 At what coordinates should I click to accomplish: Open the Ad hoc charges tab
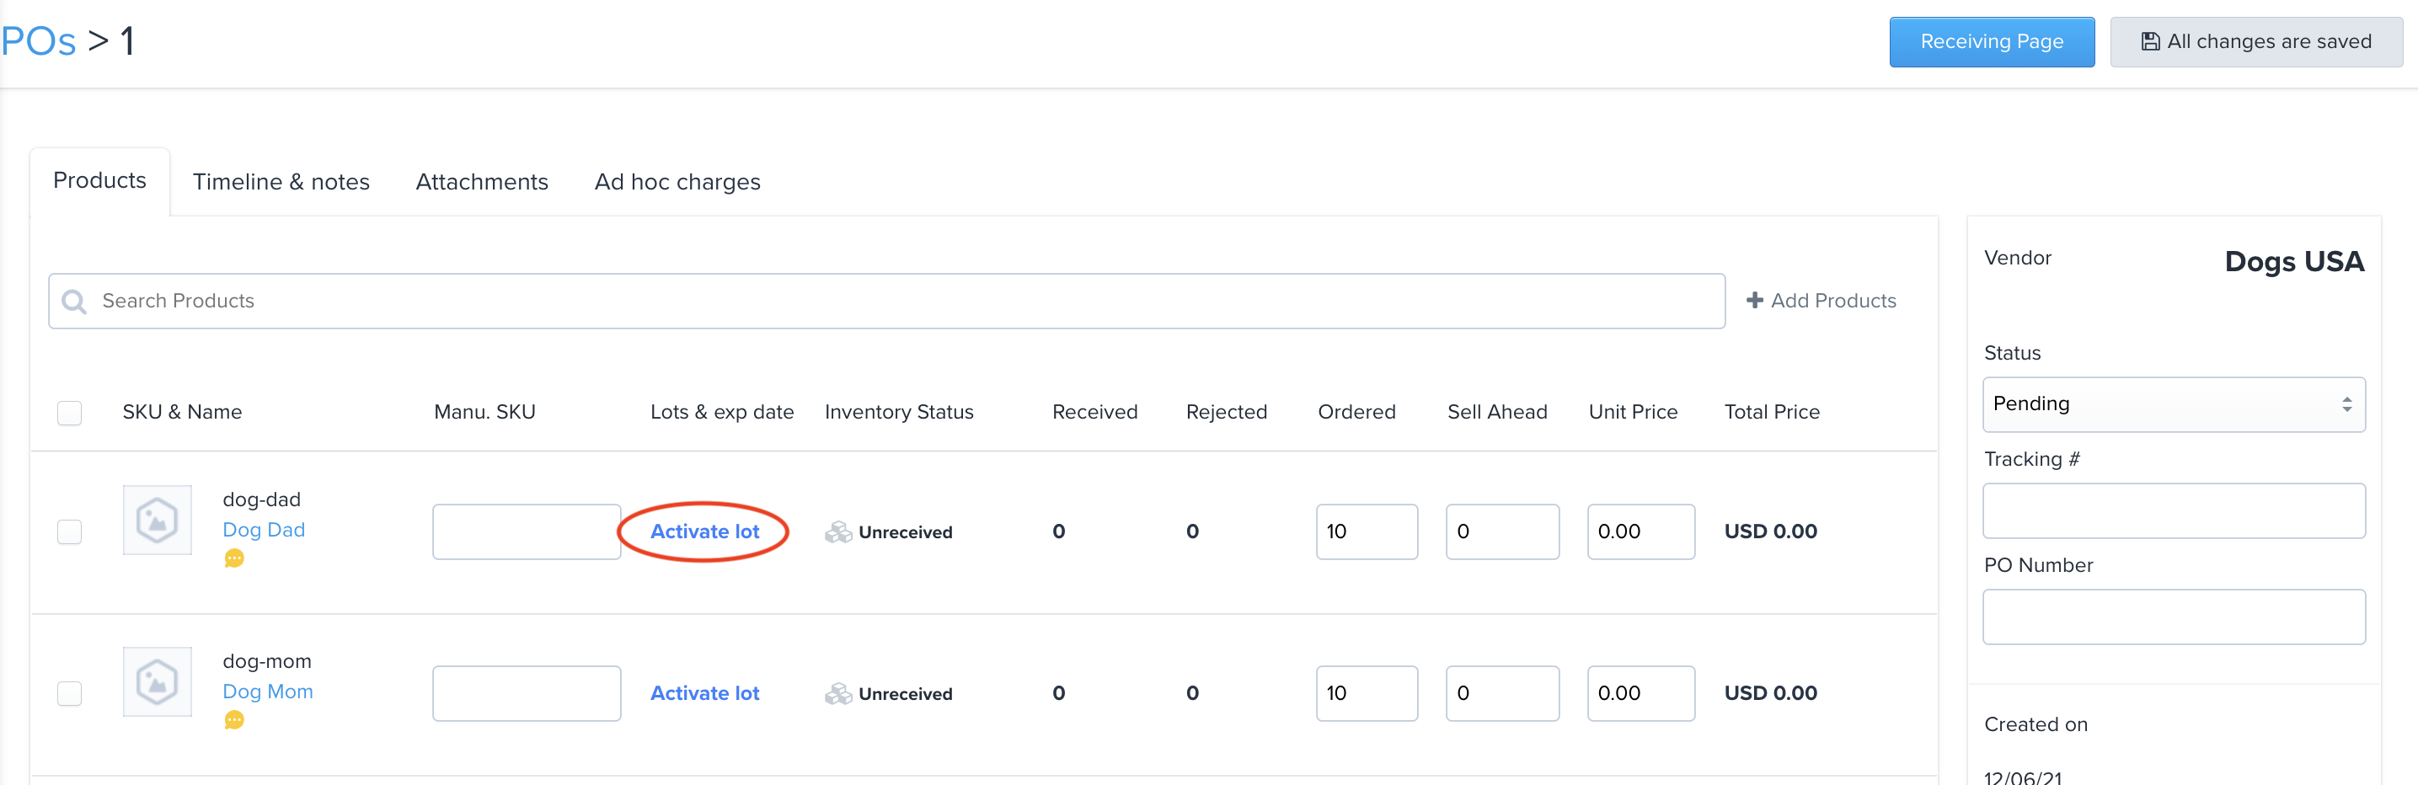pos(677,181)
